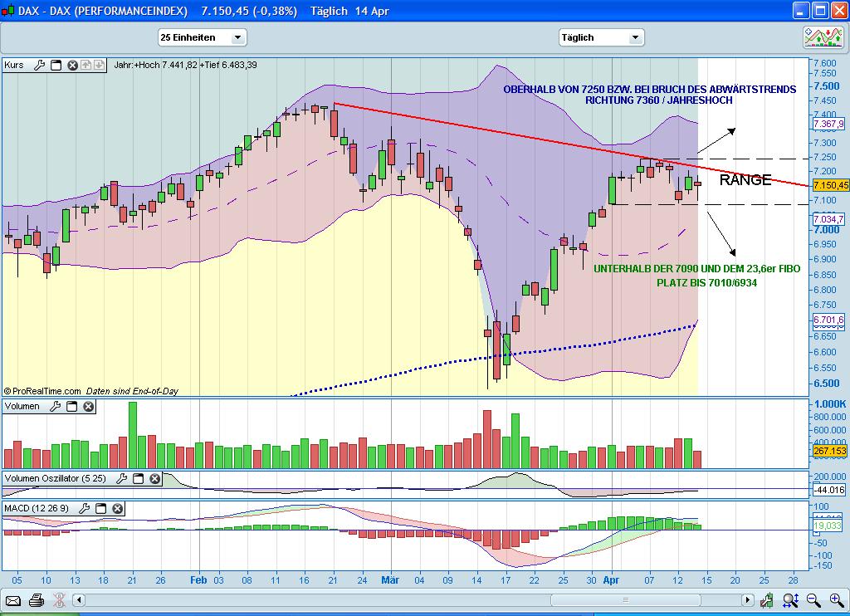The image size is (850, 616).
Task: Click the zoom fit magnifier with arrows
Action: pyautogui.click(x=790, y=600)
